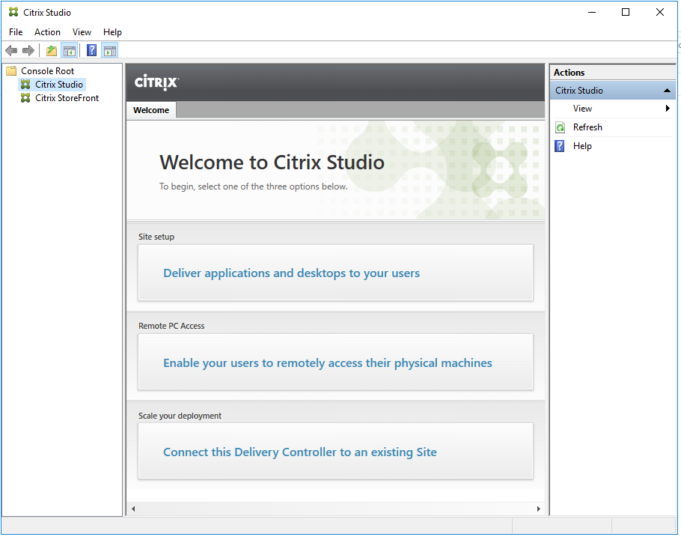Click Deliver applications and desktops link
681x540 pixels.
(291, 273)
